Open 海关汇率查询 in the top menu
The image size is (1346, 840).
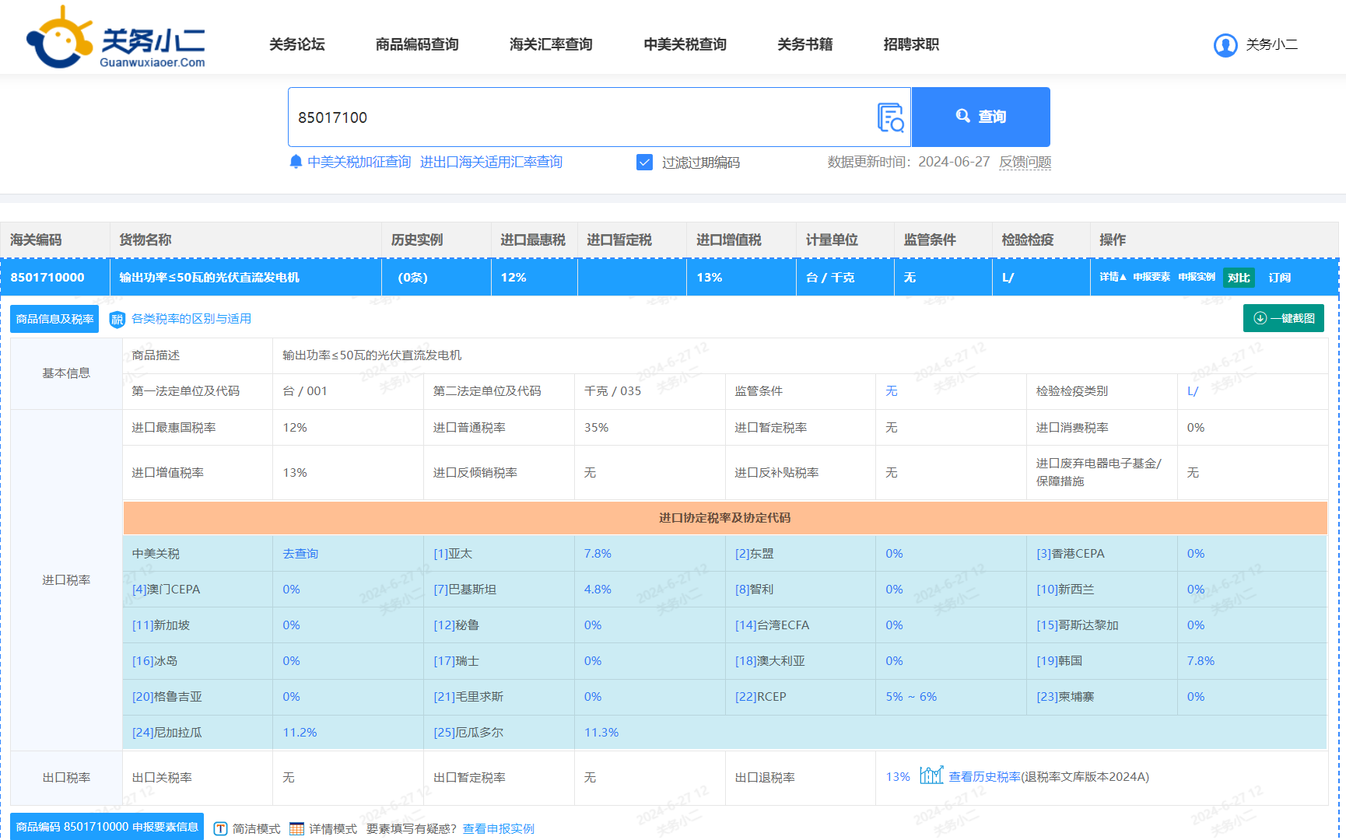click(551, 44)
